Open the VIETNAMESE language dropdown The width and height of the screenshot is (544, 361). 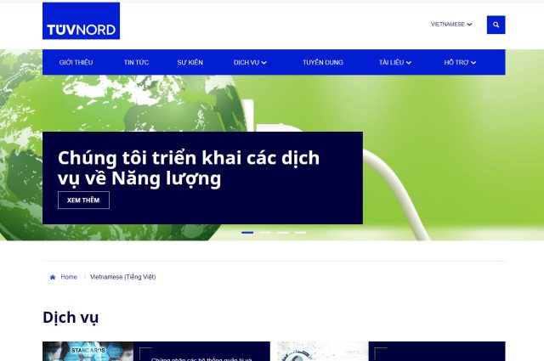451,25
